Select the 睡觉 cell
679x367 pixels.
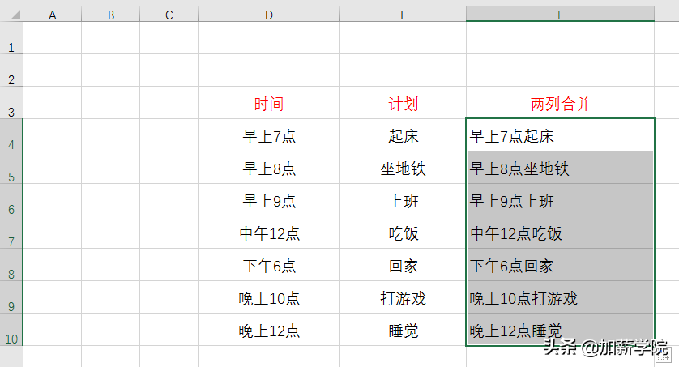(404, 330)
